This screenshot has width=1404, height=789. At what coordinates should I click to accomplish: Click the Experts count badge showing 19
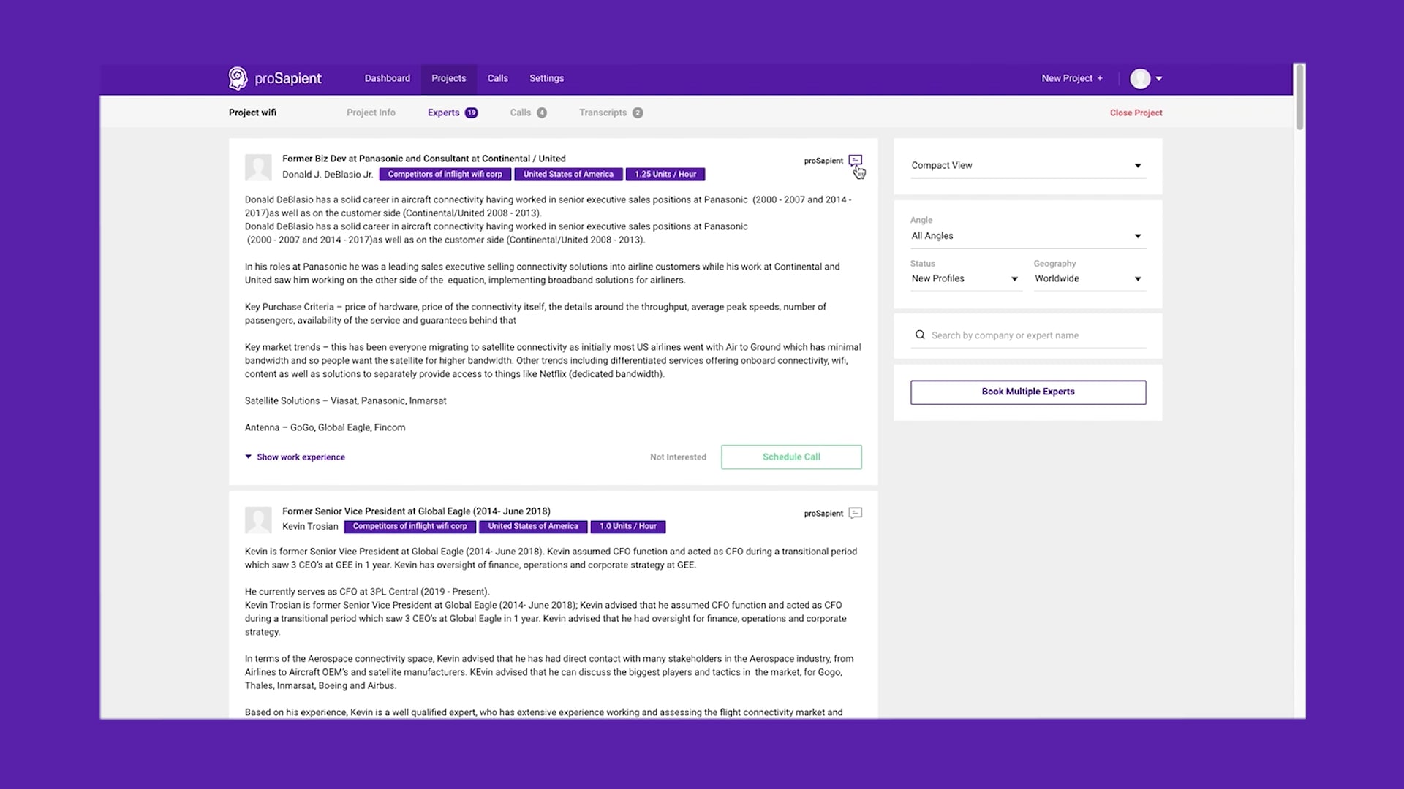point(470,113)
